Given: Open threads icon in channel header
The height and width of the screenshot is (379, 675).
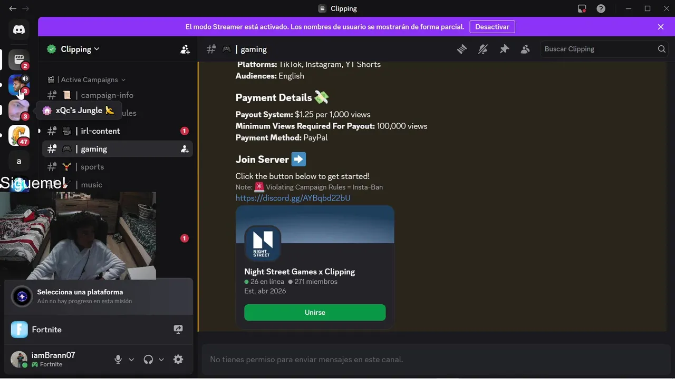Looking at the screenshot, I should (x=462, y=49).
